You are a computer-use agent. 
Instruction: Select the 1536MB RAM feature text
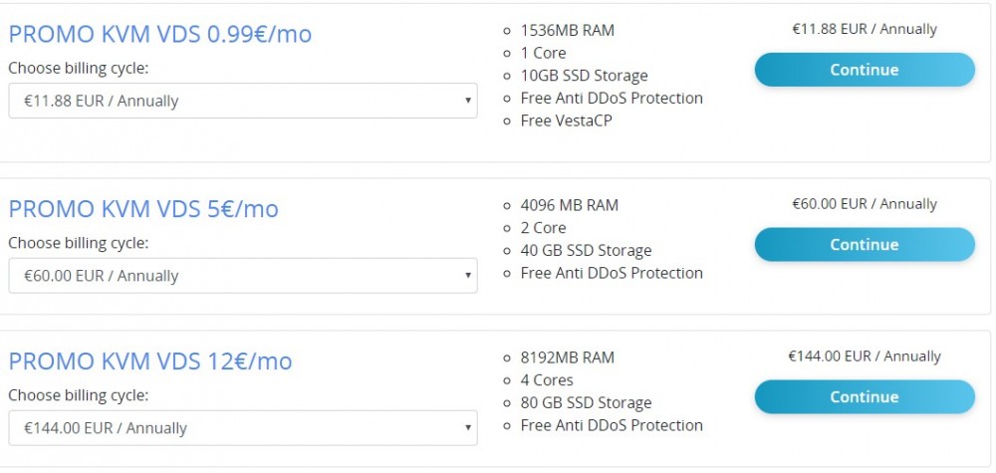567,30
